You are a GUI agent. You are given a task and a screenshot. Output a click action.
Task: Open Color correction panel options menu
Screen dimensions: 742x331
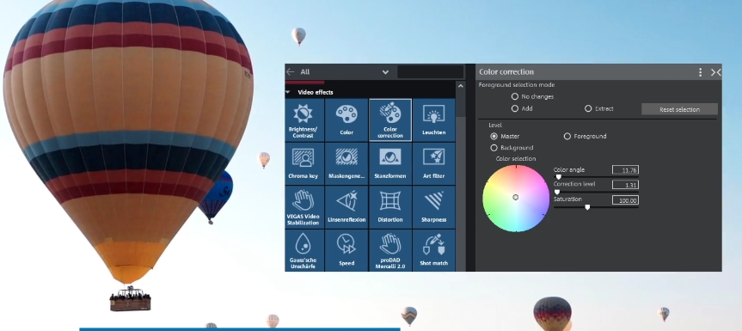coord(700,72)
